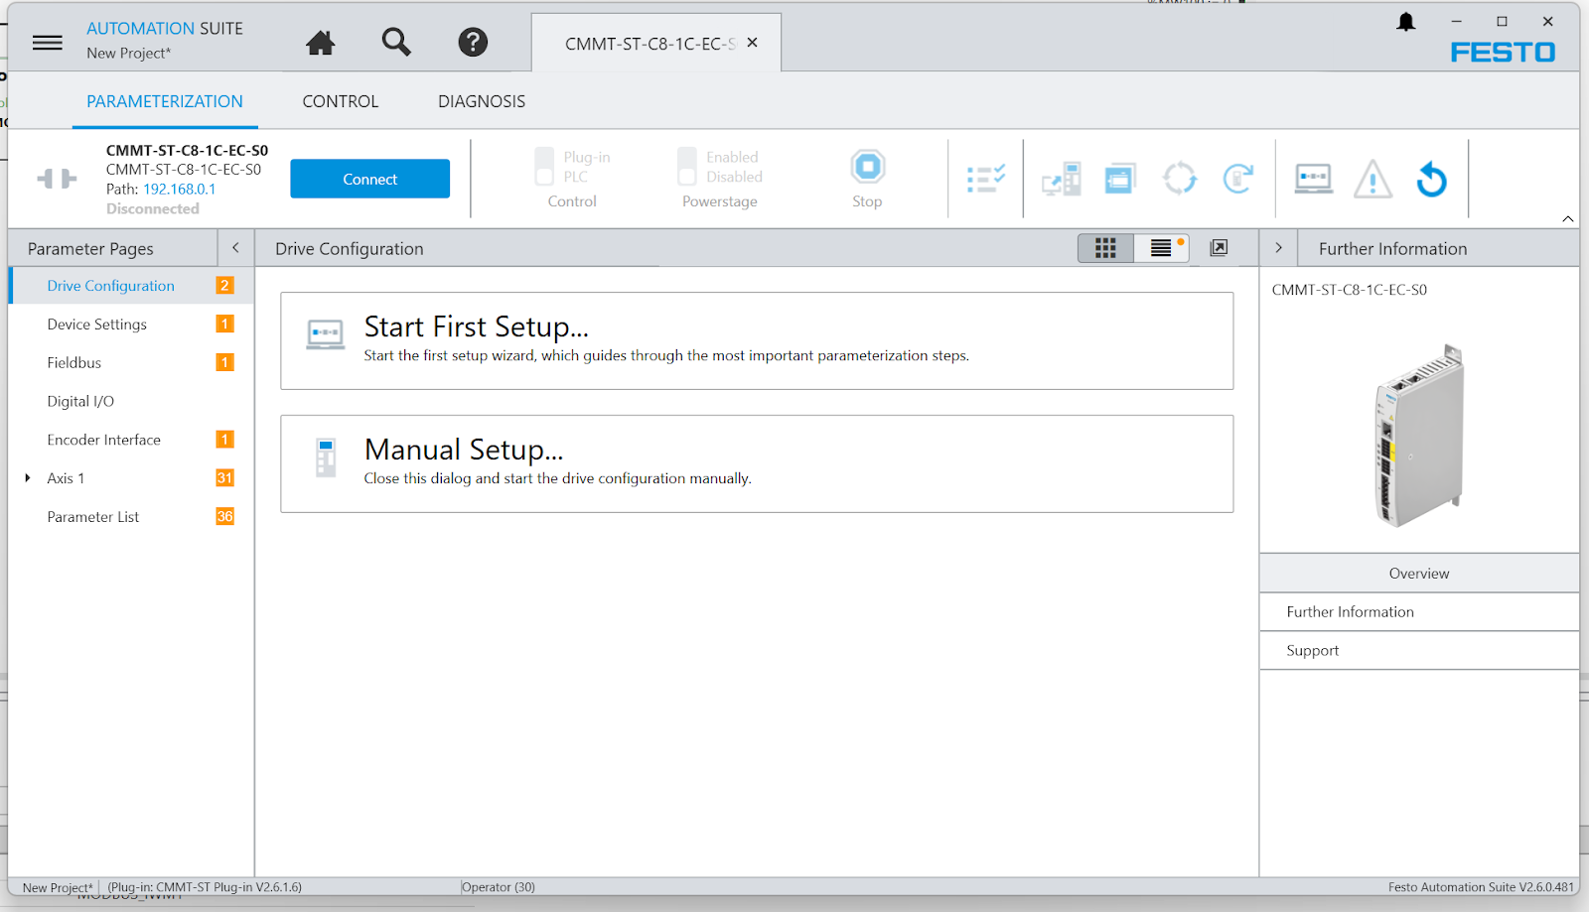The image size is (1589, 912).
Task: Click the store on device icon
Action: click(1119, 179)
